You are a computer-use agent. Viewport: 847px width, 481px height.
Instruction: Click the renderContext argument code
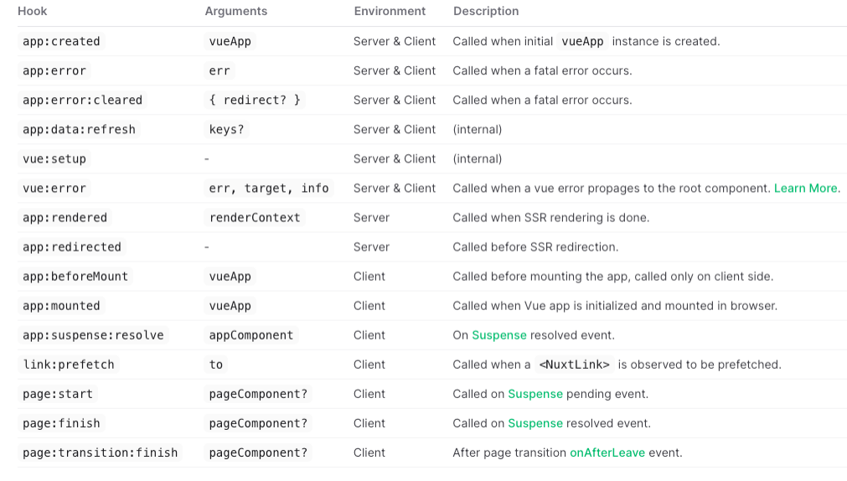[x=255, y=218]
